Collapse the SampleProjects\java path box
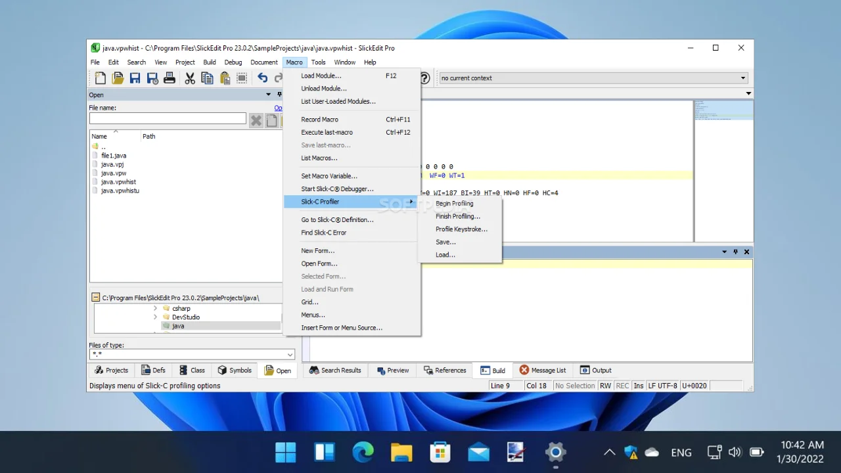This screenshot has width=841, height=473. click(x=96, y=298)
